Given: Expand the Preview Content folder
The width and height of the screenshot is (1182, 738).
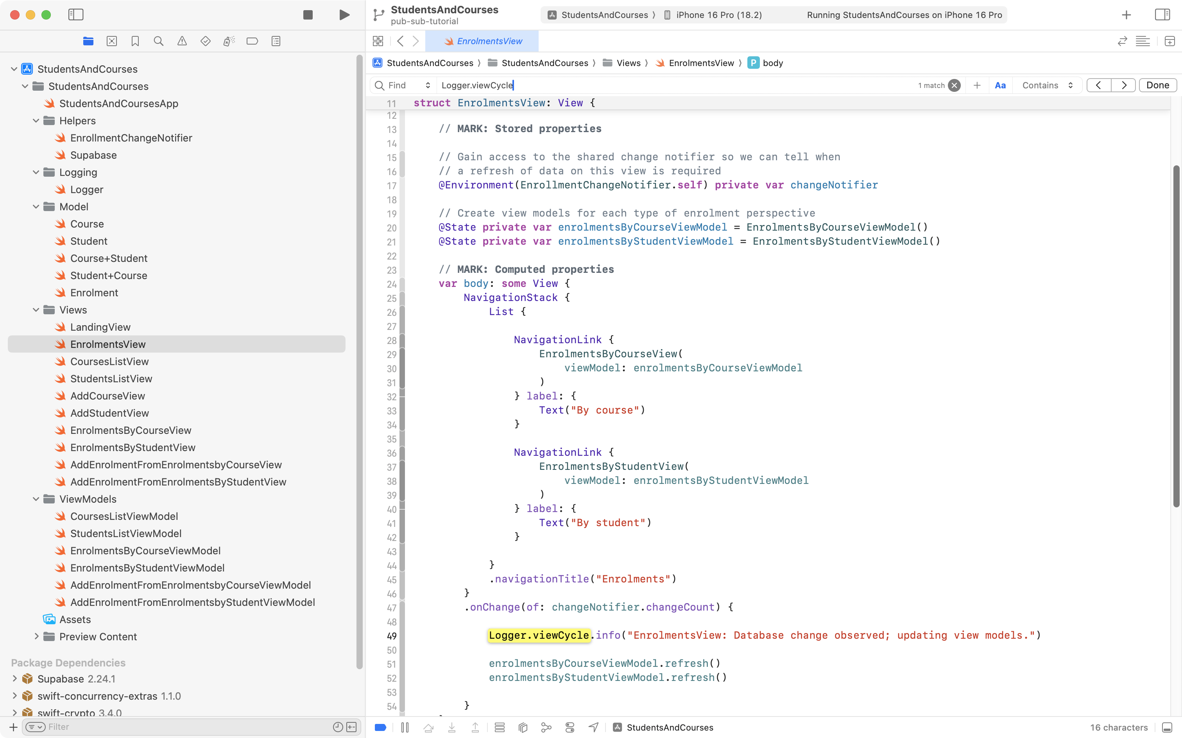Looking at the screenshot, I should click(x=36, y=636).
